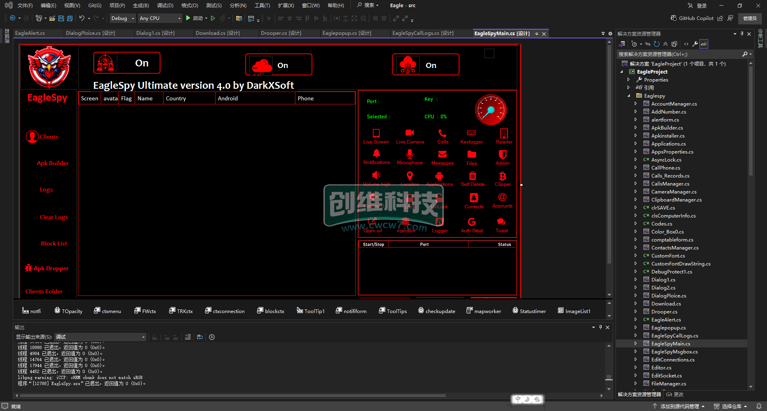Image resolution: width=767 pixels, height=411 pixels.
Task: Click the green 启动 start button
Action: click(194, 18)
